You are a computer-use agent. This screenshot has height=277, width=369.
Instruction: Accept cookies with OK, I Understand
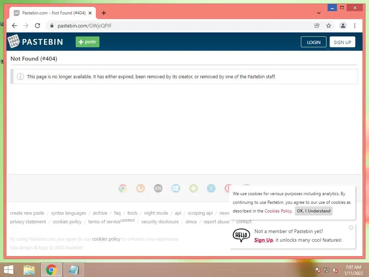click(314, 211)
